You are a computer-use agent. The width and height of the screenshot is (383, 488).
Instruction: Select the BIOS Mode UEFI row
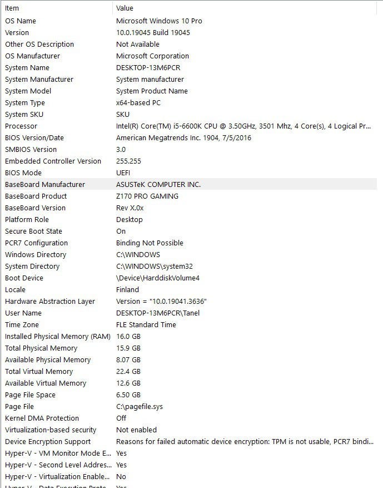pyautogui.click(x=190, y=172)
